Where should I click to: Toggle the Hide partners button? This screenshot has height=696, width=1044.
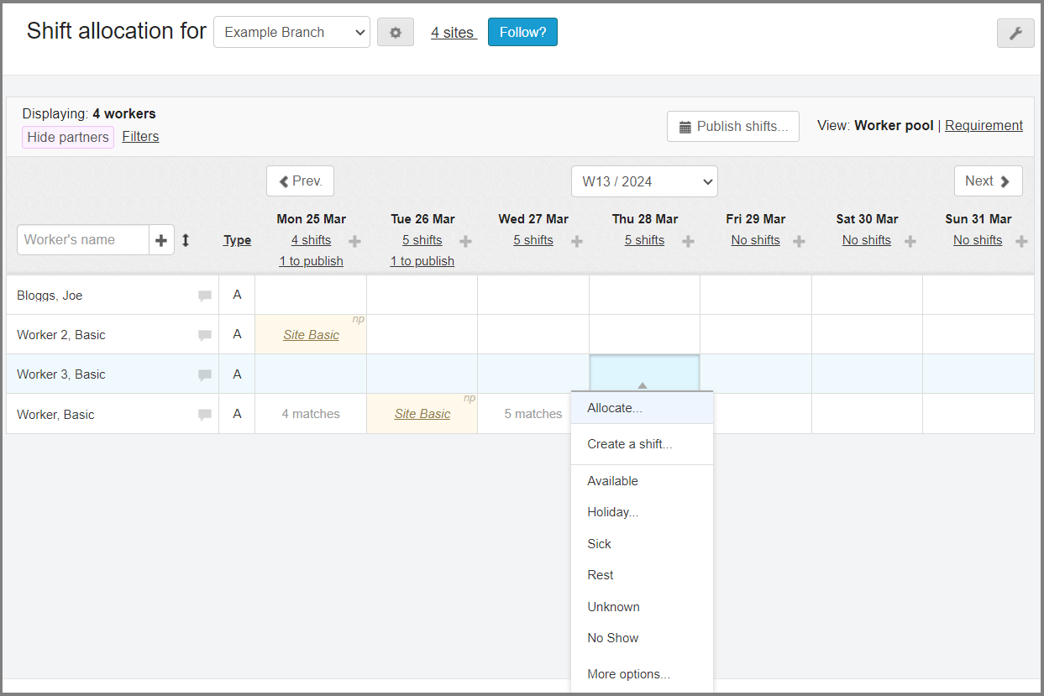point(68,137)
